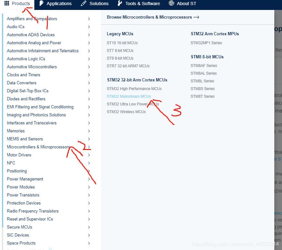Choose Digital Set-Top Box ICs category

point(28,91)
